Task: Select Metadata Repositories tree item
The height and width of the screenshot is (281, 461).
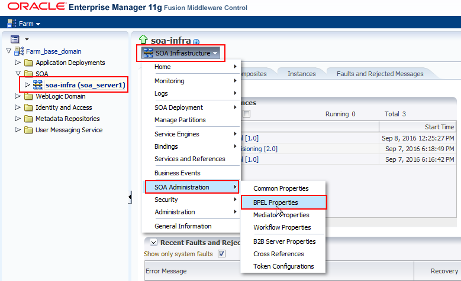Action: point(67,119)
